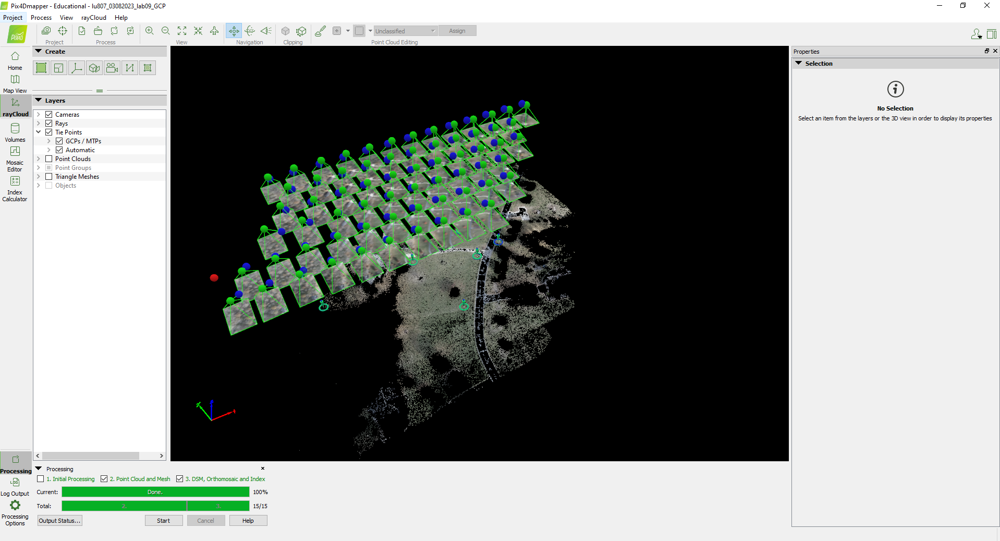Click the Output Status... button
Viewport: 1000px width, 541px height.
tap(60, 521)
